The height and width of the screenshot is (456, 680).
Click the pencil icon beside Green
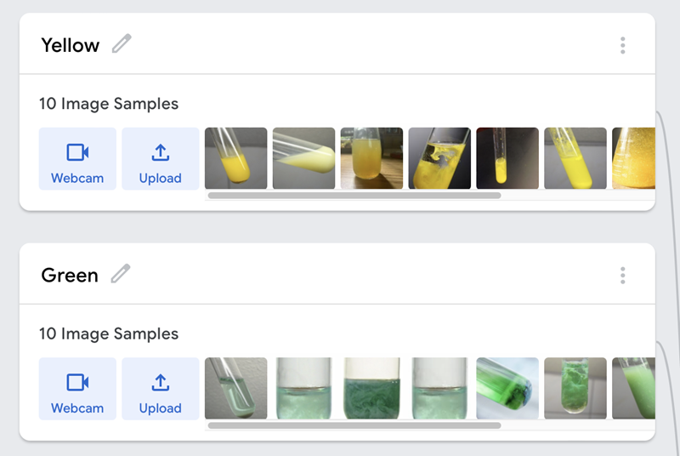pyautogui.click(x=122, y=273)
